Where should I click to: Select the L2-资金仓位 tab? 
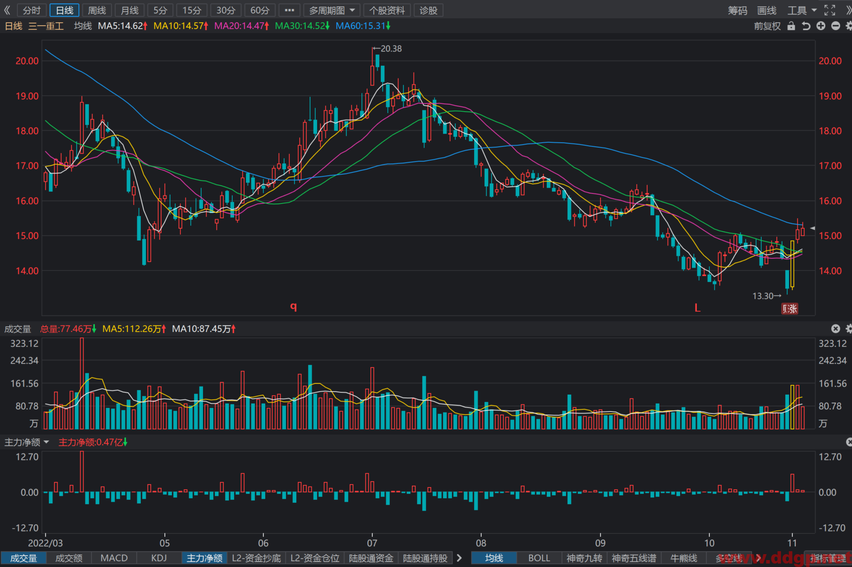coord(315,558)
